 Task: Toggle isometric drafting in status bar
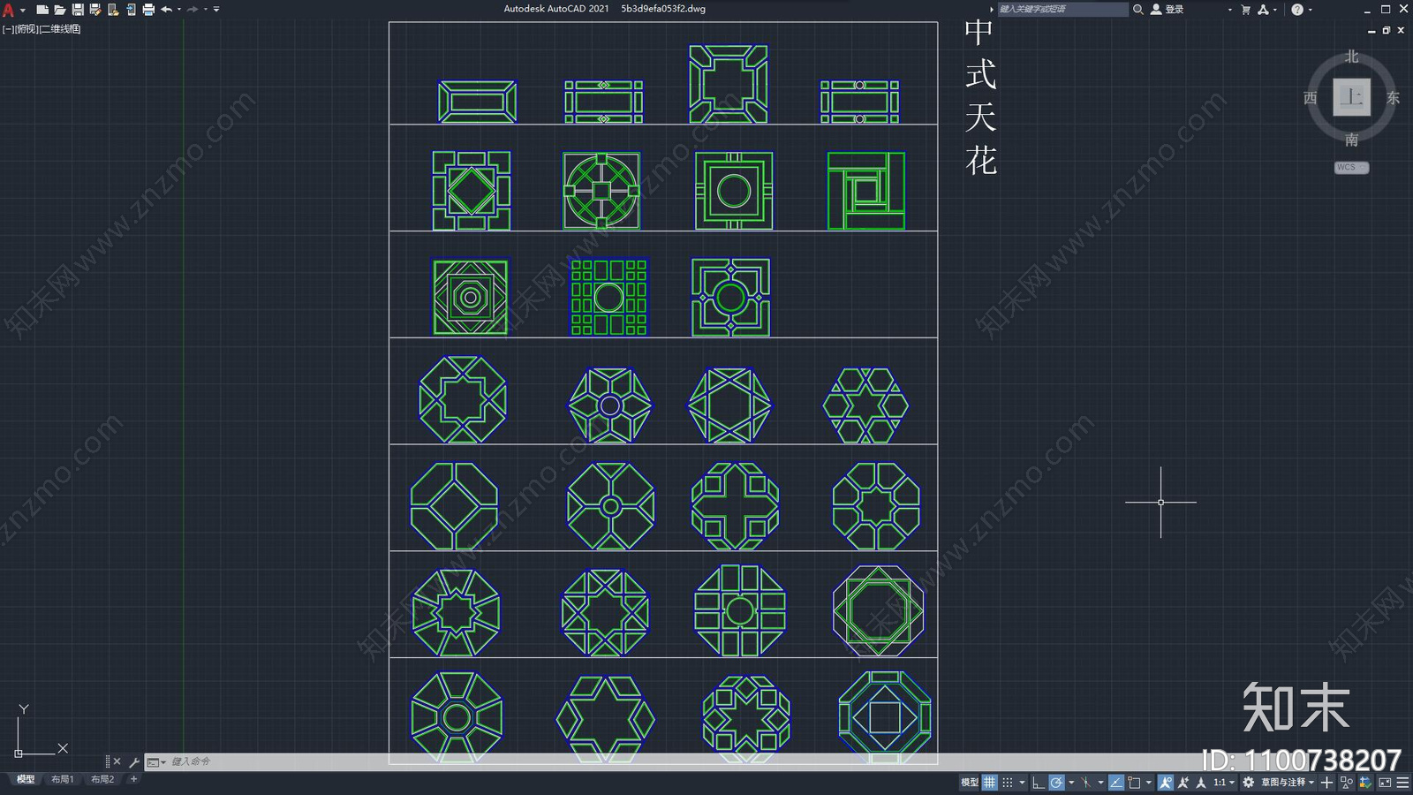coord(1085,782)
